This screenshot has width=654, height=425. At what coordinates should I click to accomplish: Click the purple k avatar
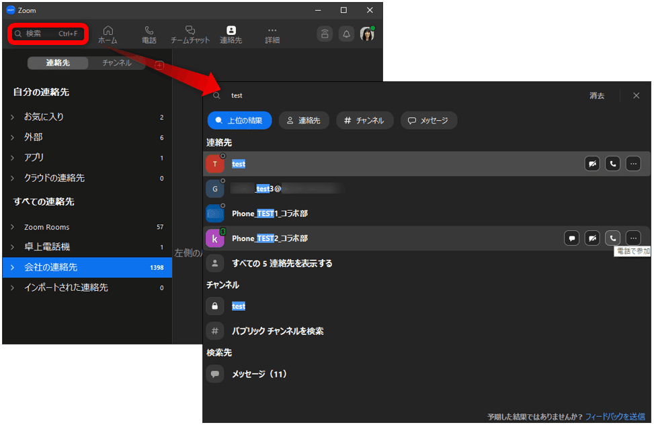pyautogui.click(x=215, y=238)
